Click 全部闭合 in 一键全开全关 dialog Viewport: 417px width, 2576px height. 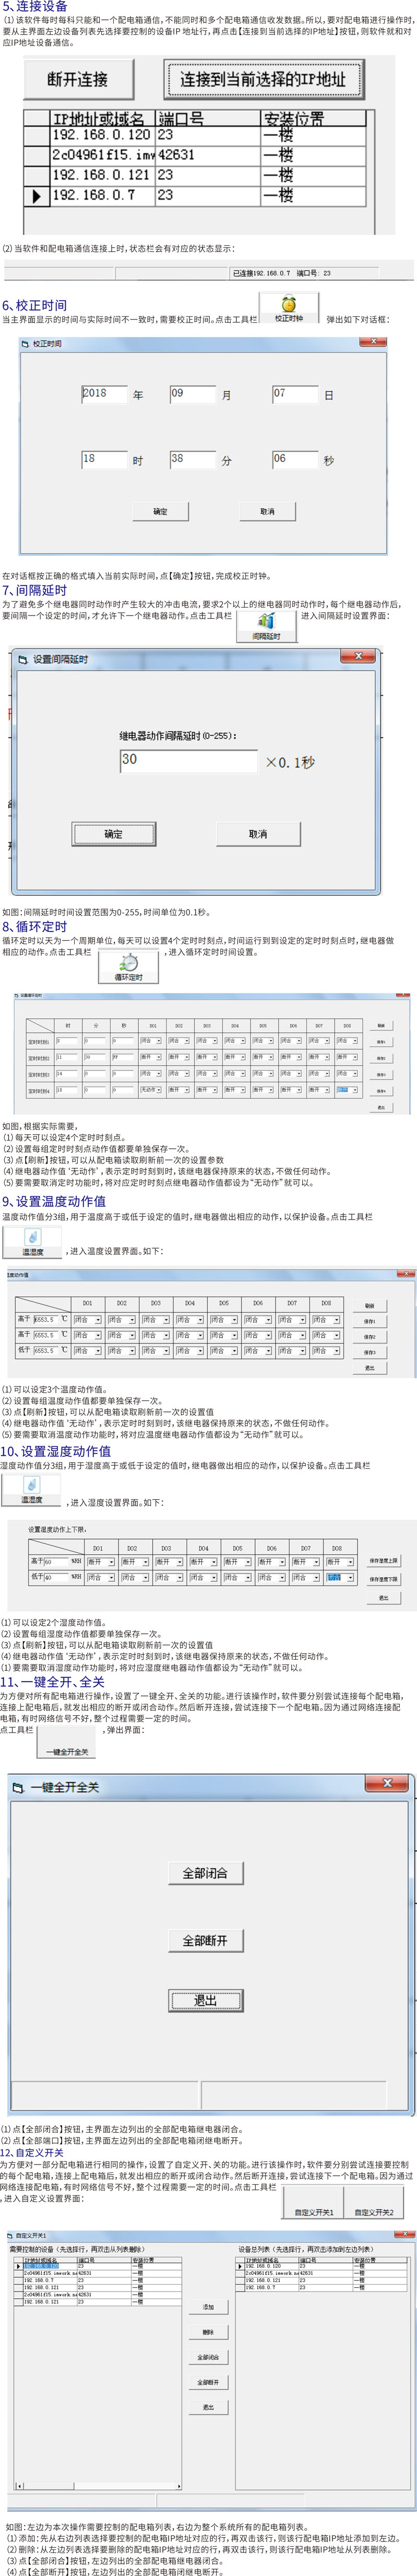[205, 1873]
